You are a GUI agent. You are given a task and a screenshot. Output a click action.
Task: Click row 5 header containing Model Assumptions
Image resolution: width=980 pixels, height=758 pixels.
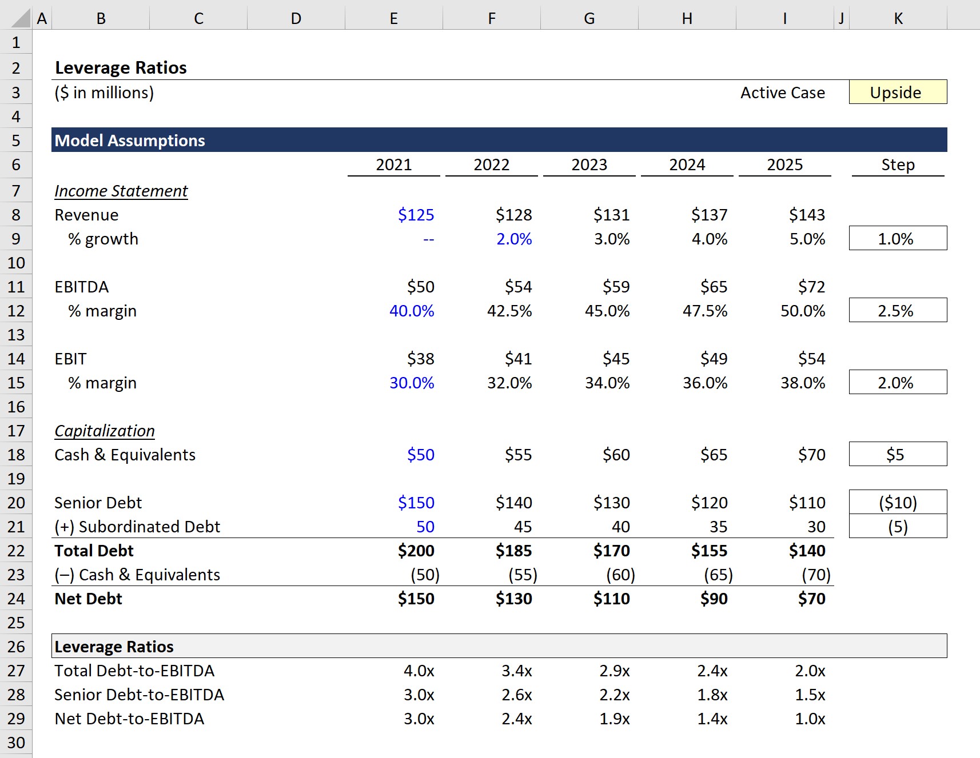[17, 140]
